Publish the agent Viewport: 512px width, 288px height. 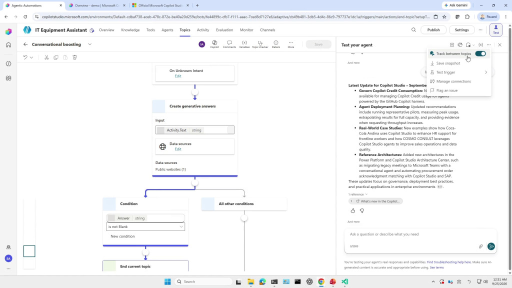tap(433, 30)
